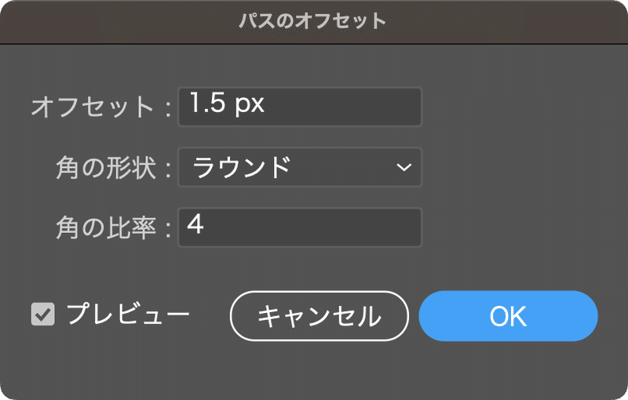Image resolution: width=628 pixels, height=400 pixels.
Task: Click the オフセット label
Action: click(x=92, y=107)
